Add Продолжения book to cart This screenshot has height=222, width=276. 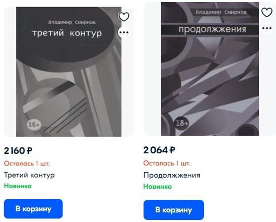(x=174, y=210)
